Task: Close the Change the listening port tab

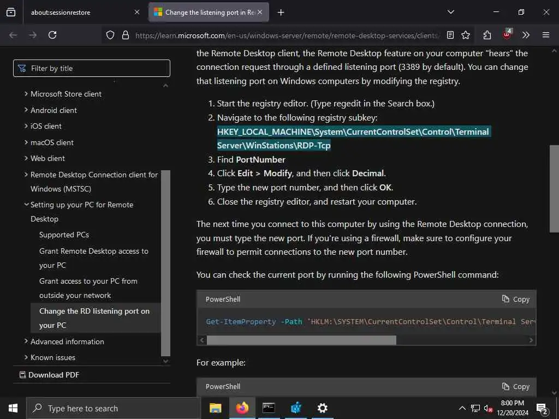Action: pos(260,12)
